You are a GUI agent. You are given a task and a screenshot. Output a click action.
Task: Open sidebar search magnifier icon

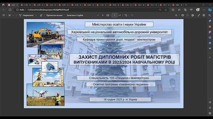click(x=210, y=15)
